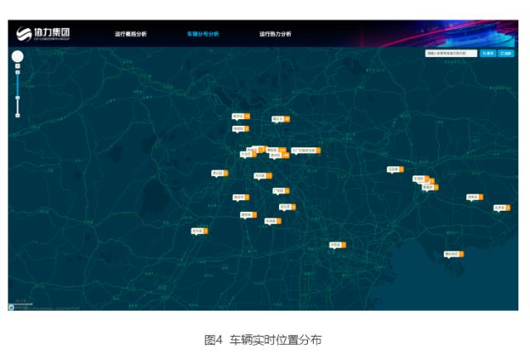Open the 曹妃甸区 coastal marker
530x354 pixels.
pyautogui.click(x=451, y=254)
